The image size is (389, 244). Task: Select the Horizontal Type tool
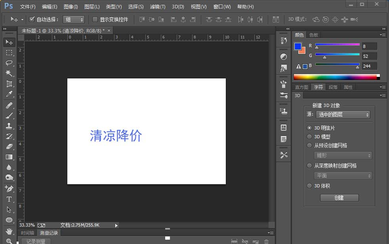[x=9, y=199]
